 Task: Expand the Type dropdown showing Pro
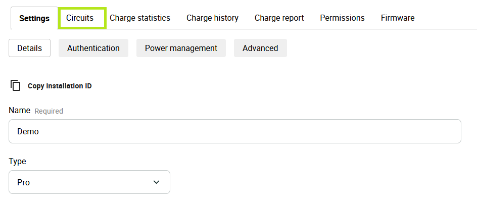pyautogui.click(x=89, y=182)
